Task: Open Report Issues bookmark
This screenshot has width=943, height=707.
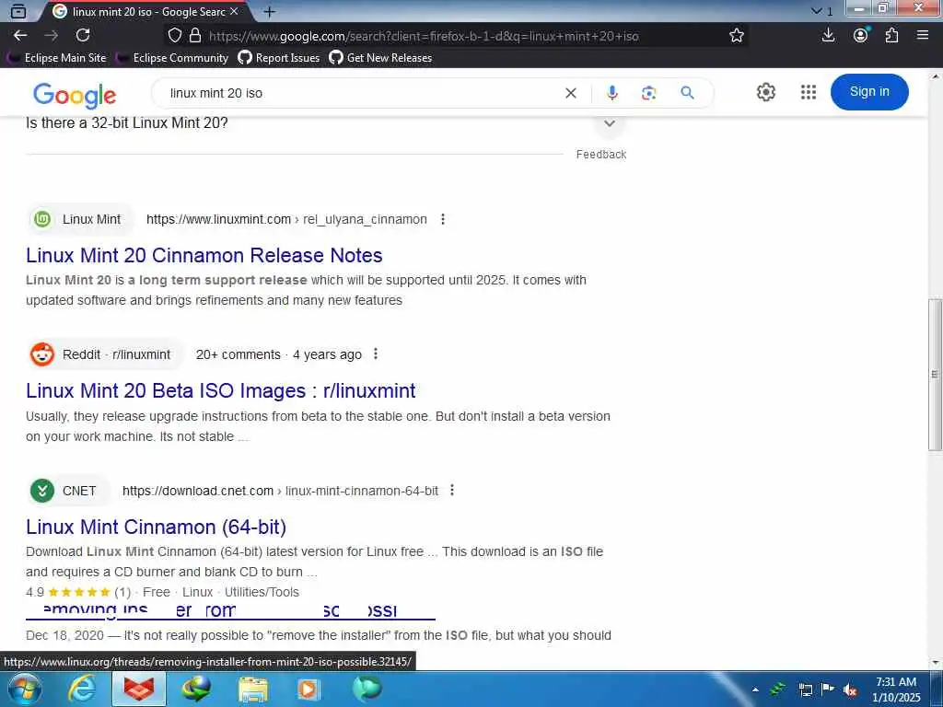Action: pos(278,58)
